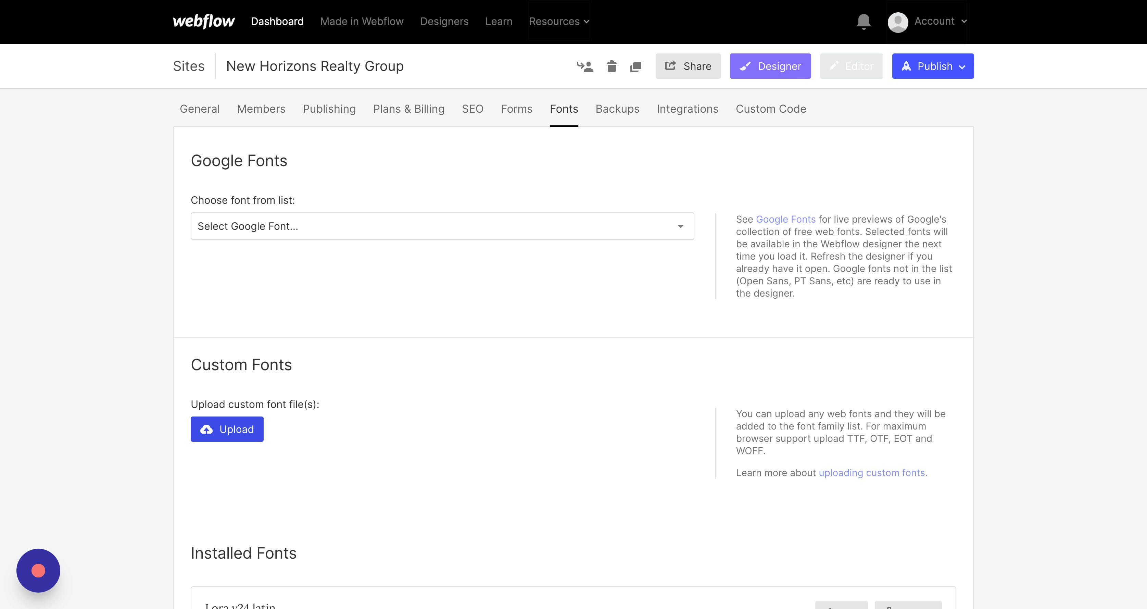Image resolution: width=1147 pixels, height=609 pixels.
Task: Expand the Resources menu
Action: 559,21
